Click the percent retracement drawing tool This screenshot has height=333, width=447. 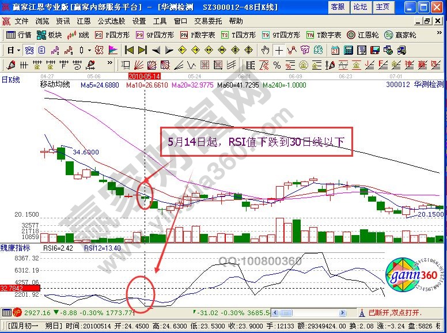pos(277,64)
